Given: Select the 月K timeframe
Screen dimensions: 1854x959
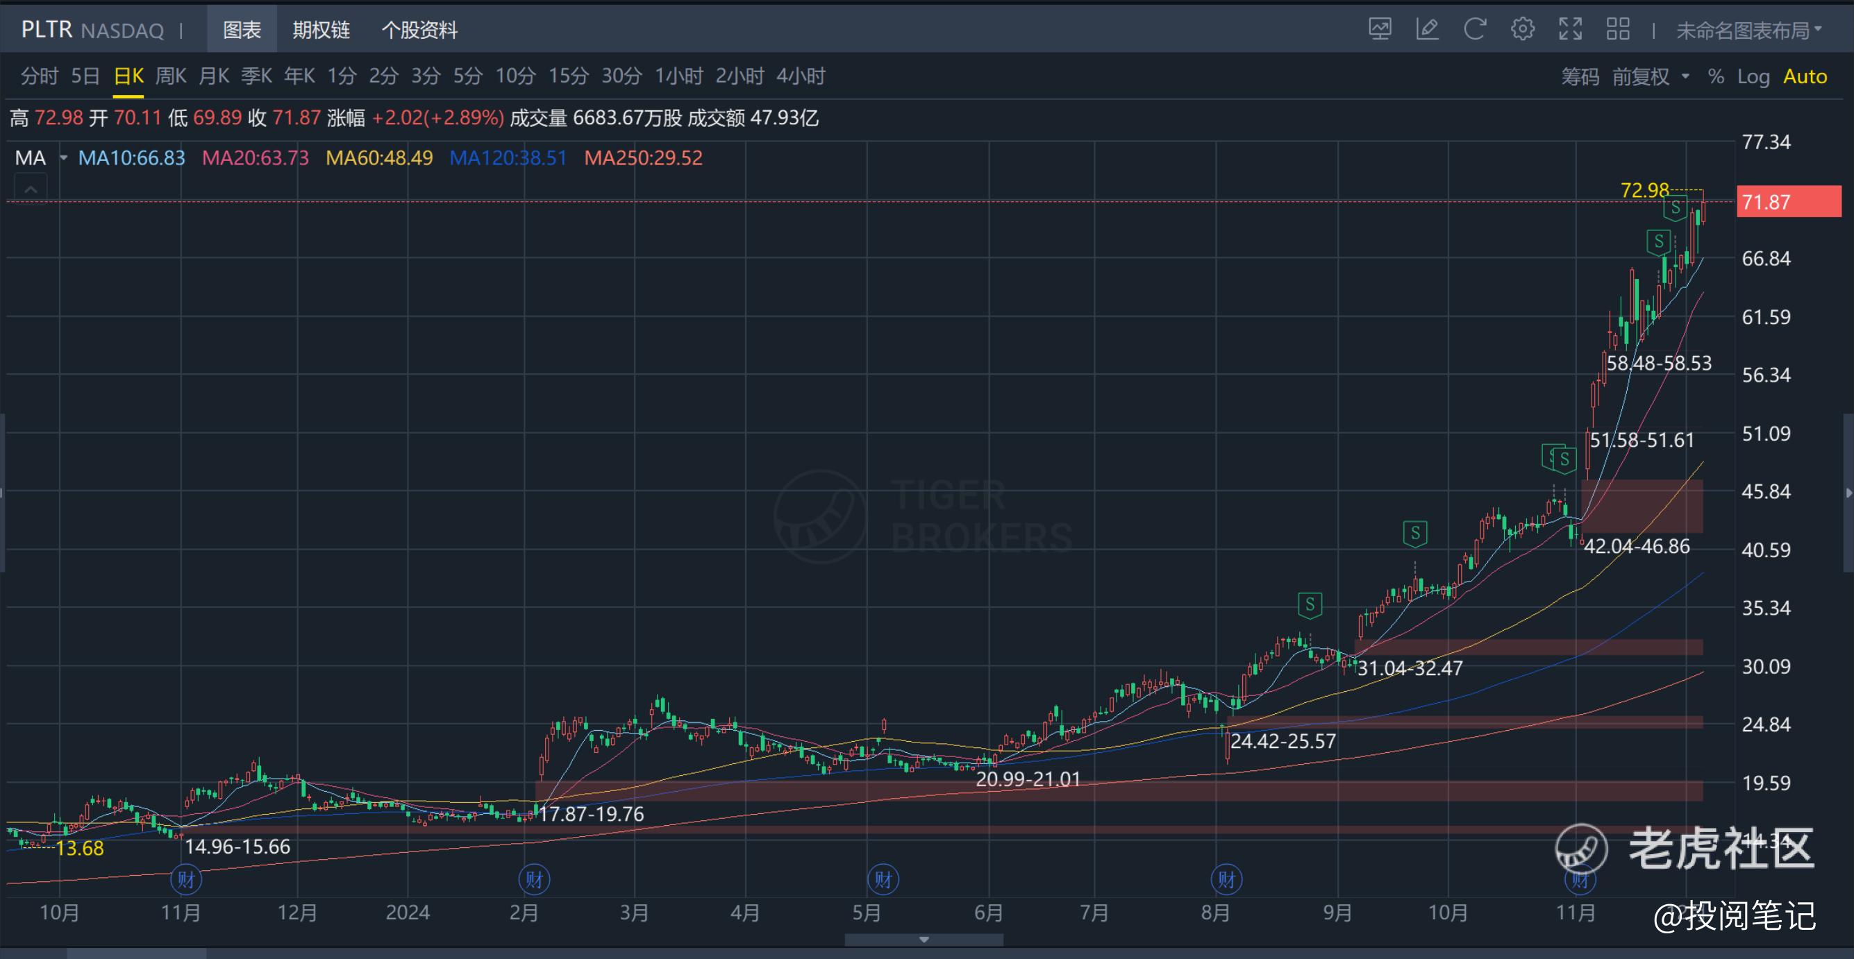Looking at the screenshot, I should tap(214, 76).
